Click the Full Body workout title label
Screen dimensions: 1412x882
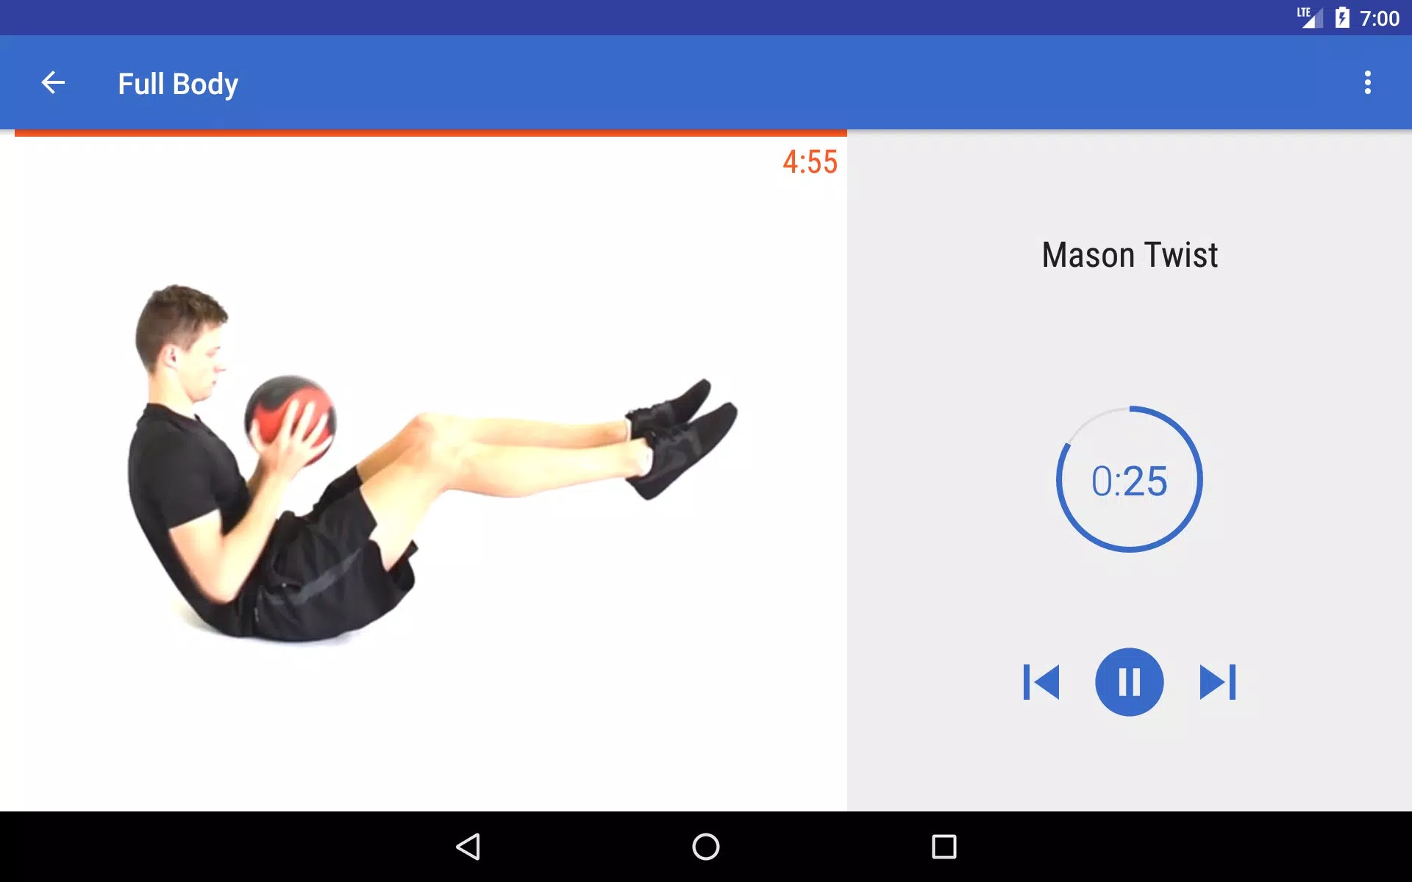click(x=177, y=82)
